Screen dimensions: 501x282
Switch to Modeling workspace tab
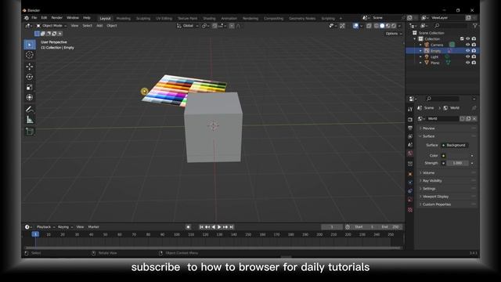coord(124,19)
